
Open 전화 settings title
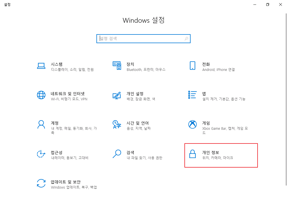[x=206, y=64]
